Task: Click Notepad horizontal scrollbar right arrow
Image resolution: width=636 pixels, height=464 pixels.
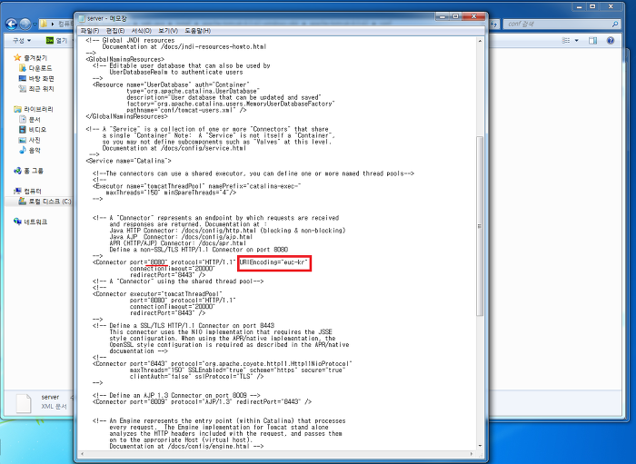Action: coord(472,454)
